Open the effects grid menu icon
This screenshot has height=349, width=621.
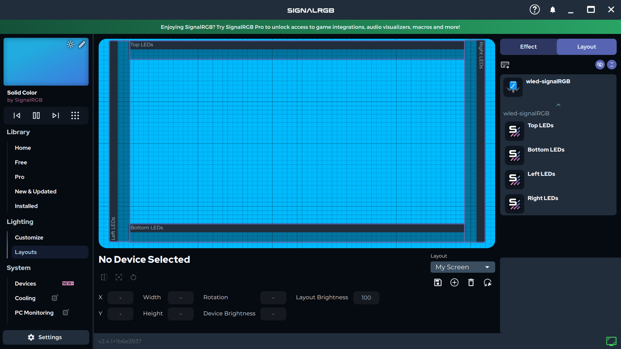coord(75,115)
